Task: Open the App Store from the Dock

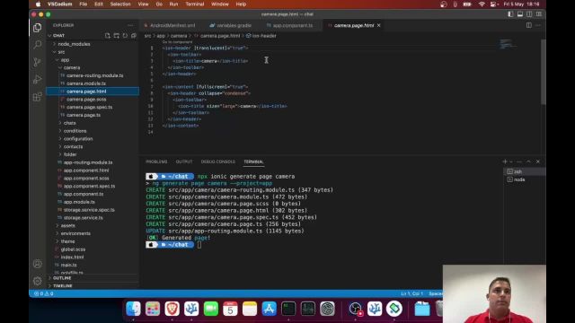Action: point(269,309)
